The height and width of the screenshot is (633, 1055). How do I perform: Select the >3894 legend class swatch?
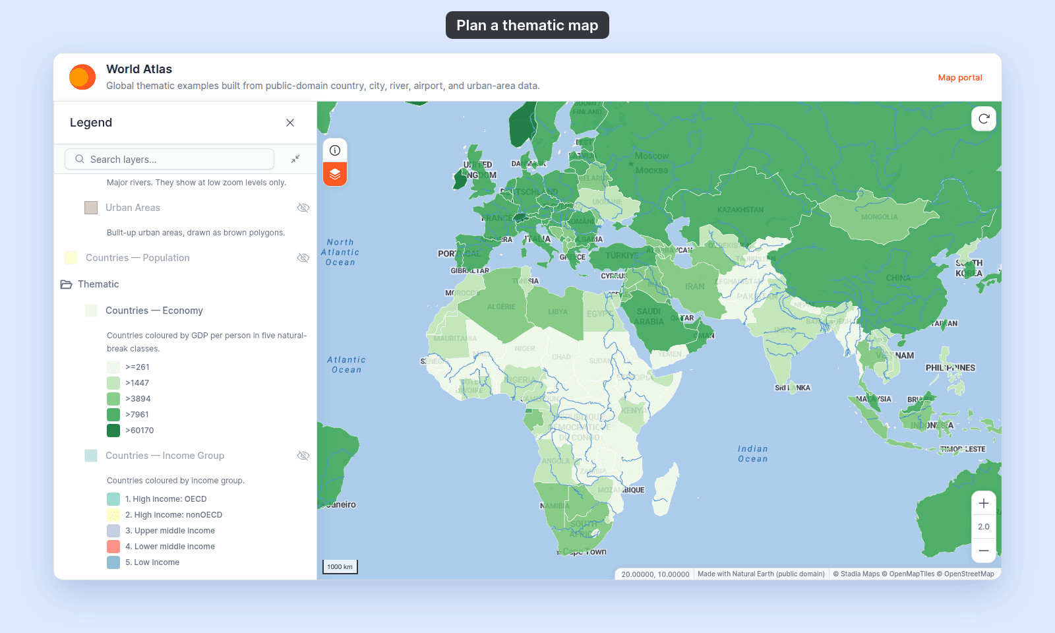113,399
